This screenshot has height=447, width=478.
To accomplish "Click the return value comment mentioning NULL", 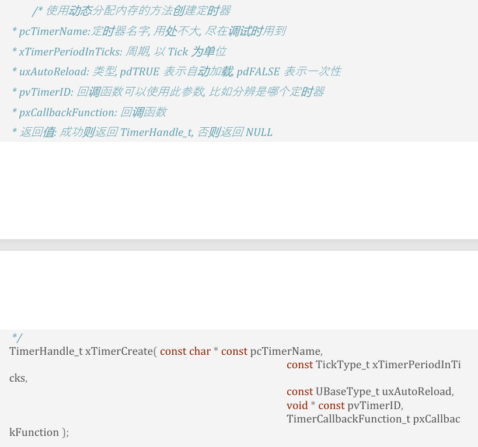I will coord(142,132).
